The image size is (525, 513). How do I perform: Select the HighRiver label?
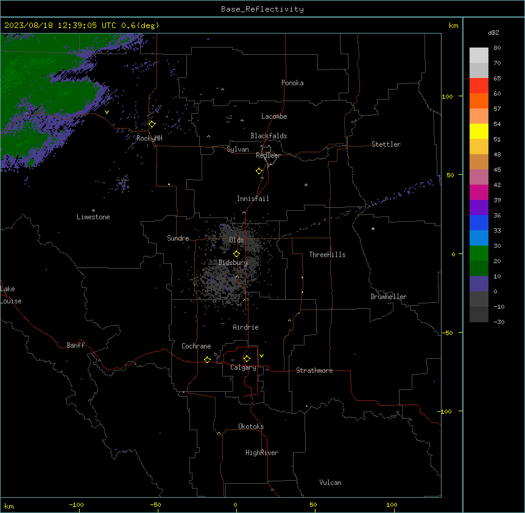(262, 453)
